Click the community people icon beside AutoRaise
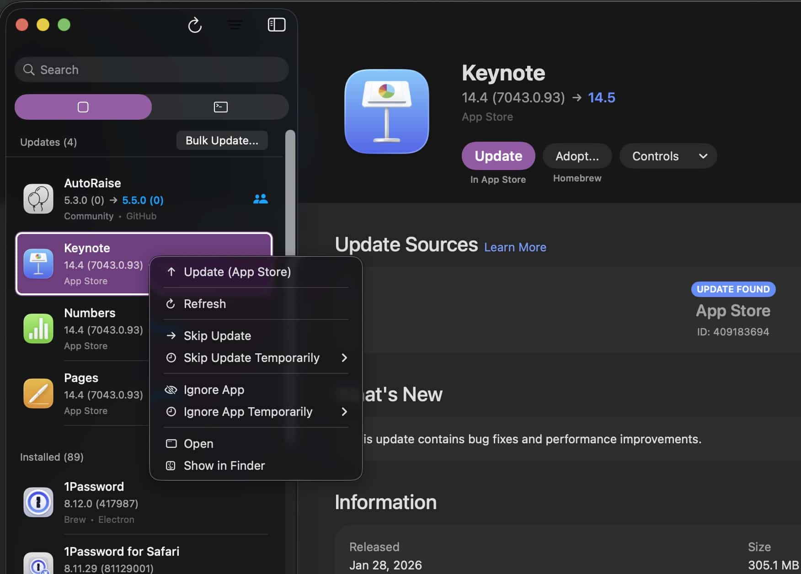This screenshot has width=801, height=574. pos(261,199)
